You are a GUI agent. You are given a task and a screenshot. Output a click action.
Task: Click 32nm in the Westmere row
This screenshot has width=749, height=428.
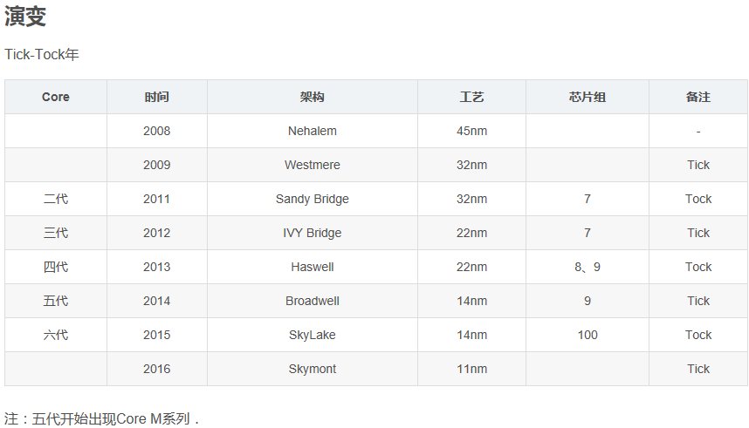tap(471, 165)
